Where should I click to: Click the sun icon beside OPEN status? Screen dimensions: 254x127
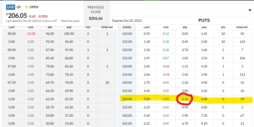[26, 7]
